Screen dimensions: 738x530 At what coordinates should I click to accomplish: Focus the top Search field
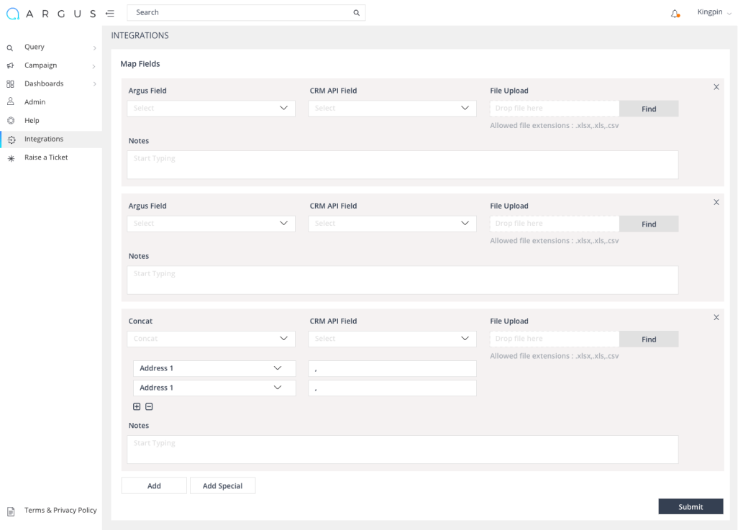246,13
